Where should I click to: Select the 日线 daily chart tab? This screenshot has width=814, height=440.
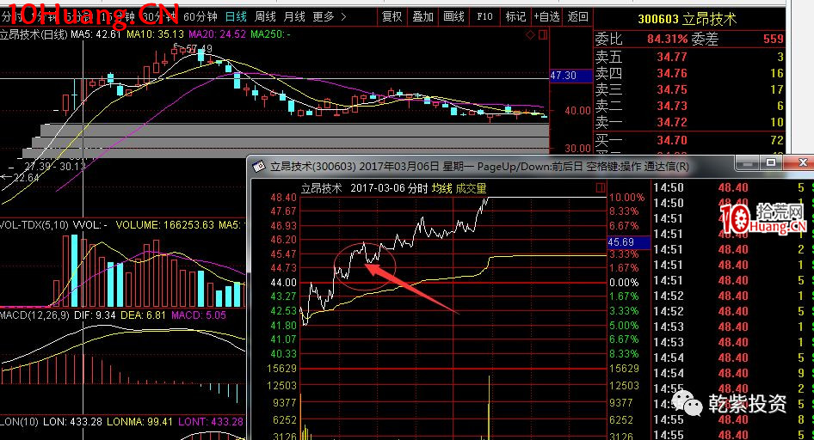[x=236, y=16]
